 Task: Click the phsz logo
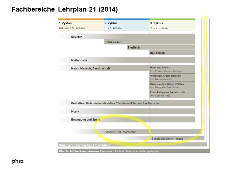click(x=18, y=161)
